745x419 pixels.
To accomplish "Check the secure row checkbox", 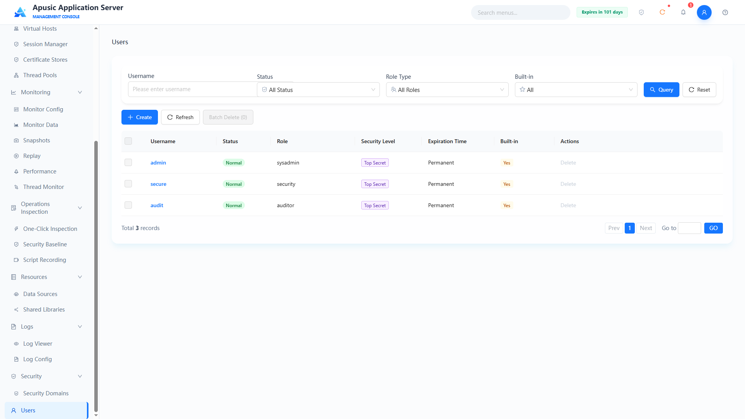I will tap(128, 184).
